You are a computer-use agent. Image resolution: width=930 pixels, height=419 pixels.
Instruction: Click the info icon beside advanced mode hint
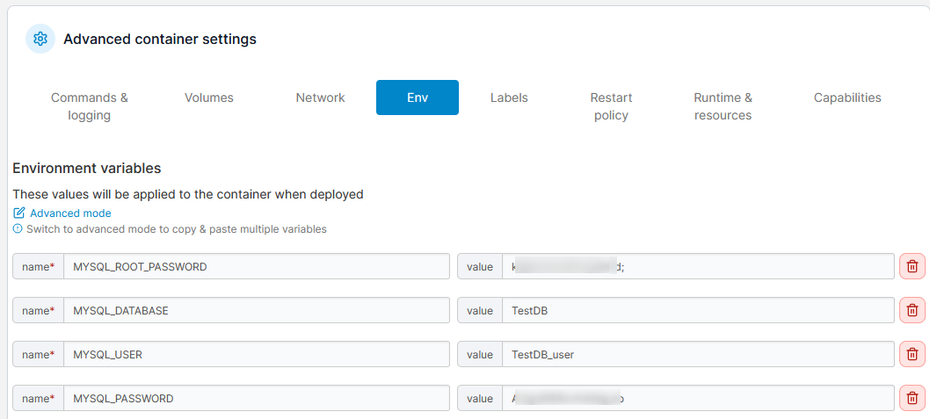18,229
